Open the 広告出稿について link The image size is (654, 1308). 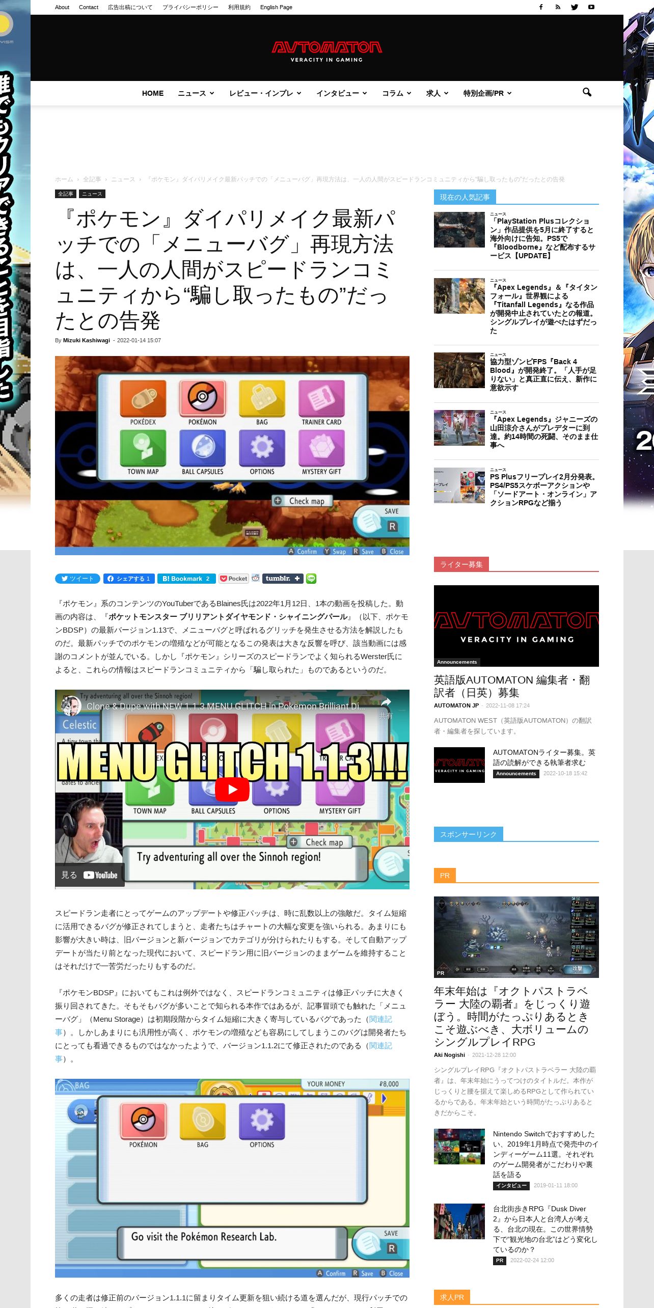coord(130,7)
